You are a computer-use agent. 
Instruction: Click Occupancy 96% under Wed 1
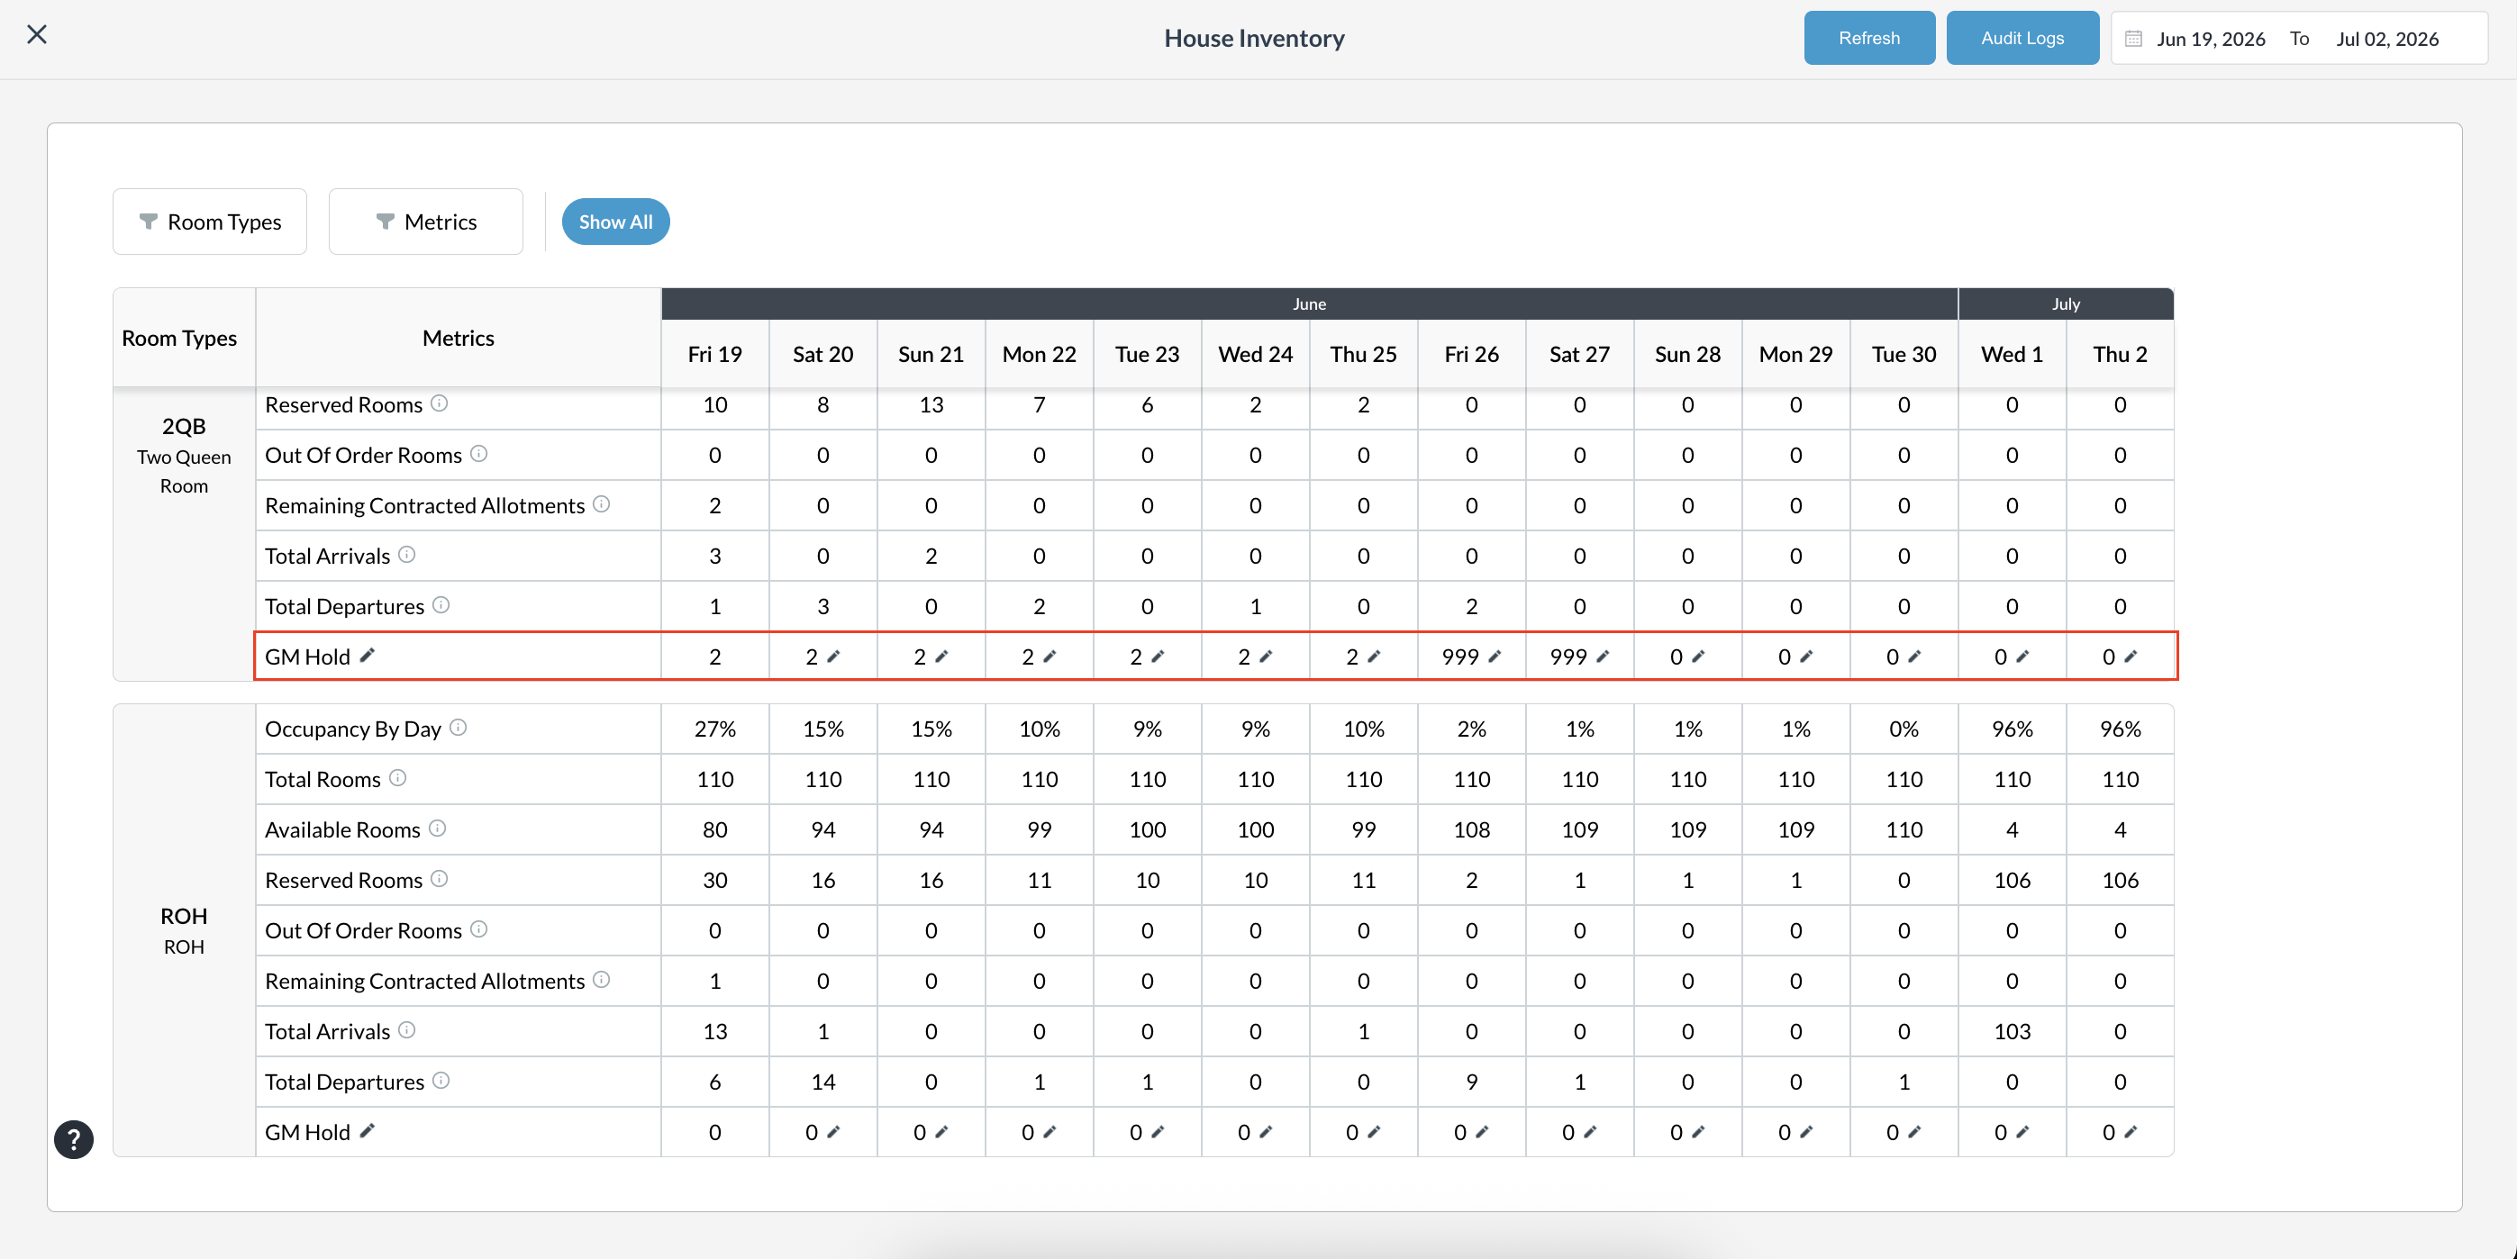pos(2012,729)
